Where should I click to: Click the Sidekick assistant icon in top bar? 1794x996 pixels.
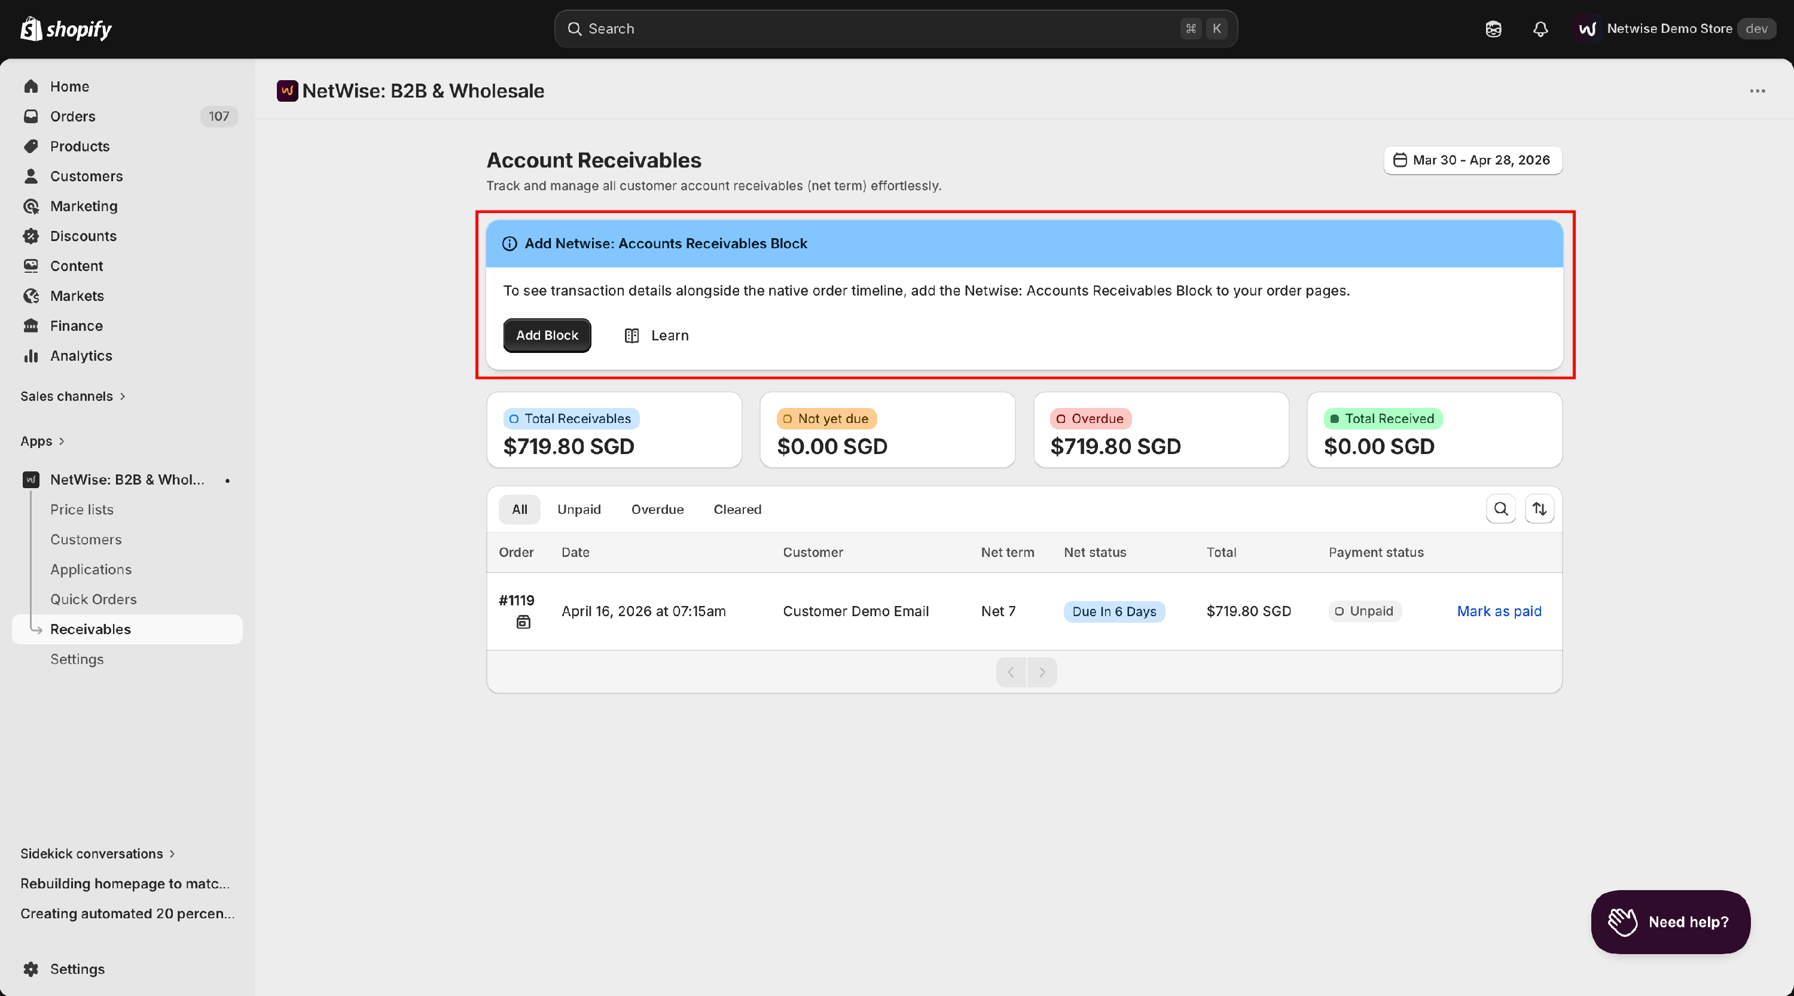(x=1493, y=29)
